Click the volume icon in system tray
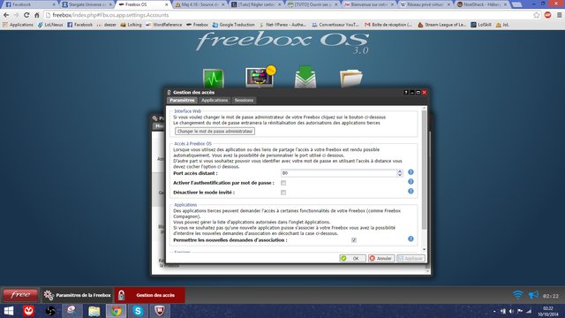Image resolution: width=565 pixels, height=318 pixels. click(511, 311)
